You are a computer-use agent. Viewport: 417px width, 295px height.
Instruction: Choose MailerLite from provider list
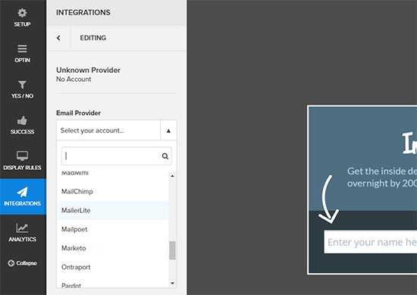point(113,210)
